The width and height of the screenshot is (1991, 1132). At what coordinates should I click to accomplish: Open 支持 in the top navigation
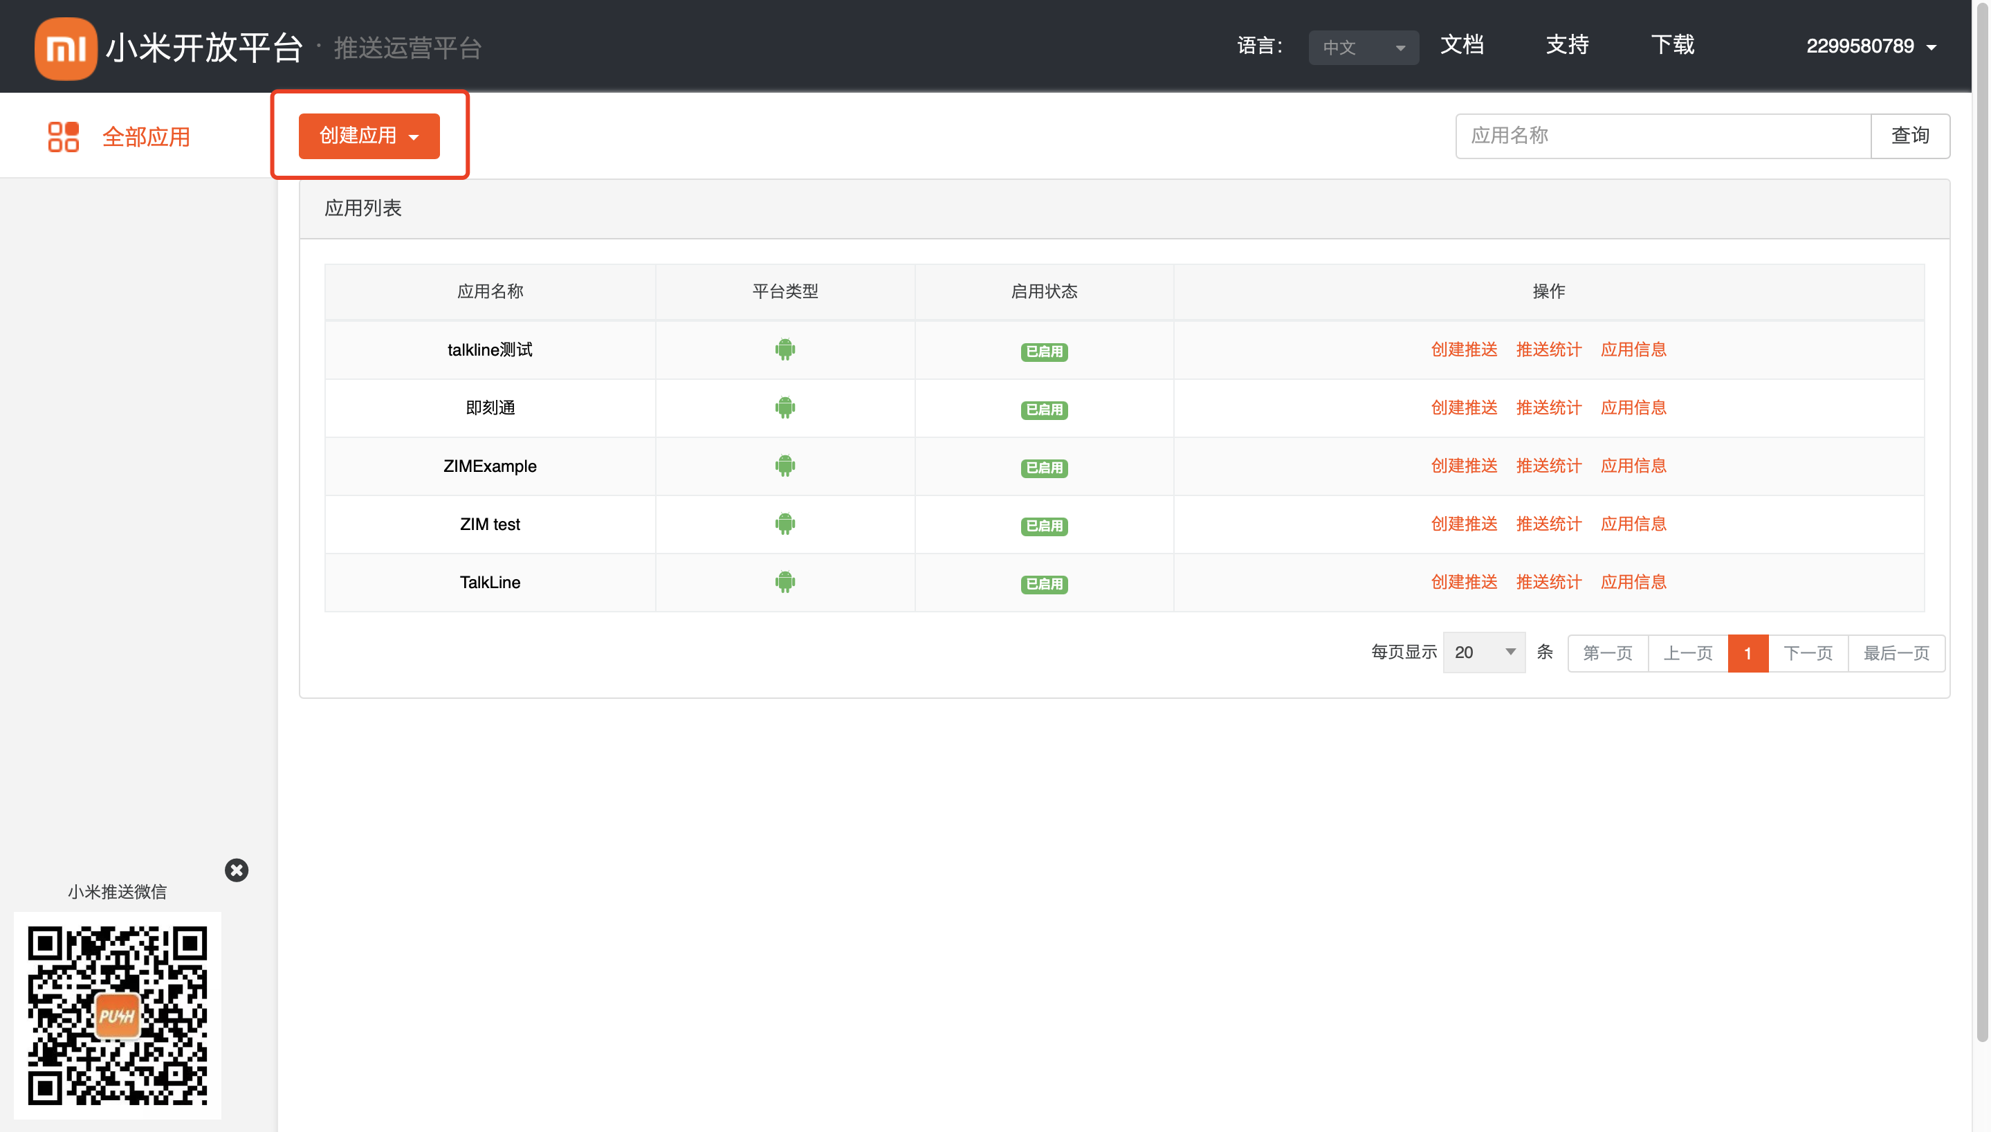coord(1567,45)
